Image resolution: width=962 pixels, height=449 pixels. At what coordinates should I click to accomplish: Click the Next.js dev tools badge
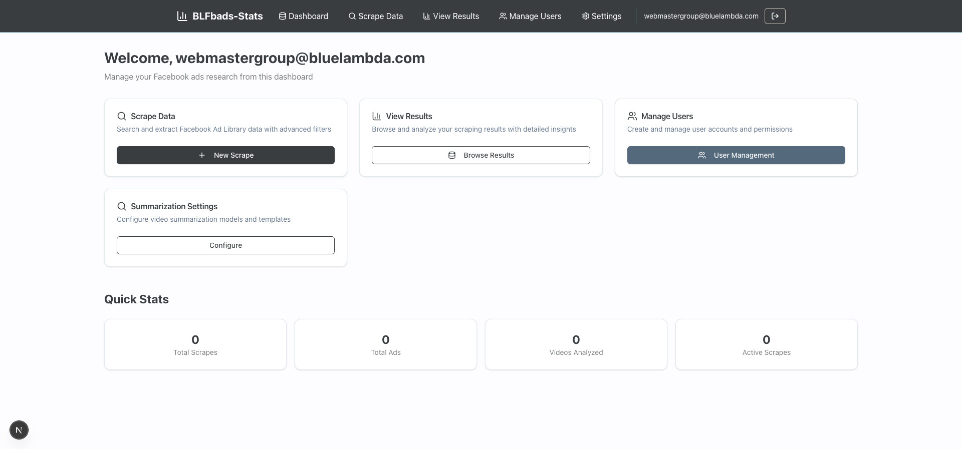[19, 430]
